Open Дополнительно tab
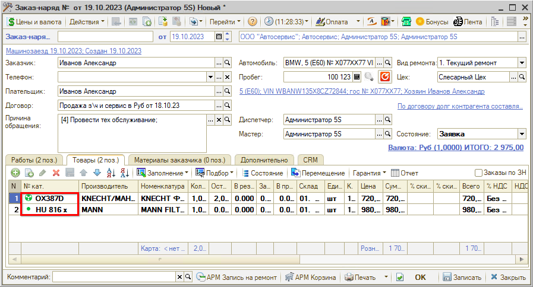The height and width of the screenshot is (287, 533). [x=264, y=160]
